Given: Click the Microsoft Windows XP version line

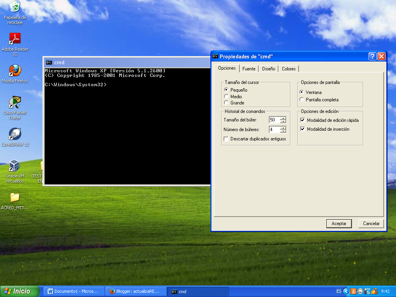Looking at the screenshot, I should coord(105,71).
